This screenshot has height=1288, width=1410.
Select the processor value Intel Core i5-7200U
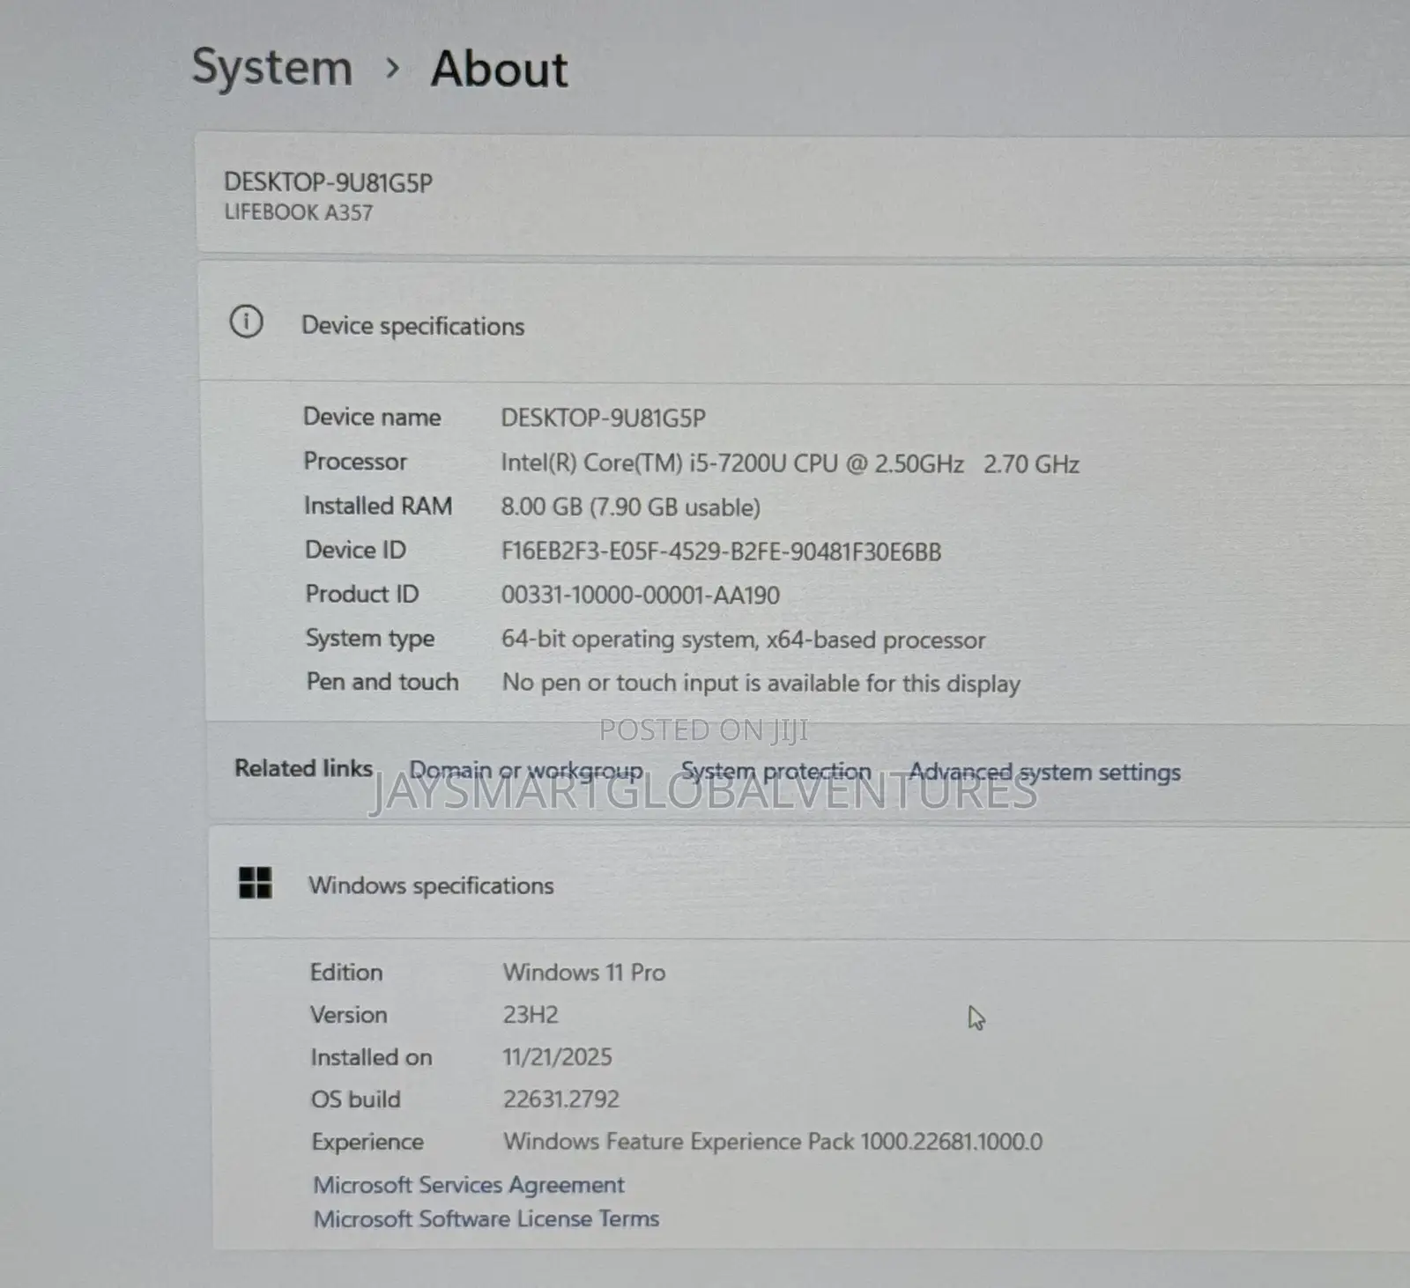[x=790, y=463]
